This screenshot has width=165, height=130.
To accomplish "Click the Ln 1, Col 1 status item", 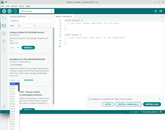I will click(134, 112).
